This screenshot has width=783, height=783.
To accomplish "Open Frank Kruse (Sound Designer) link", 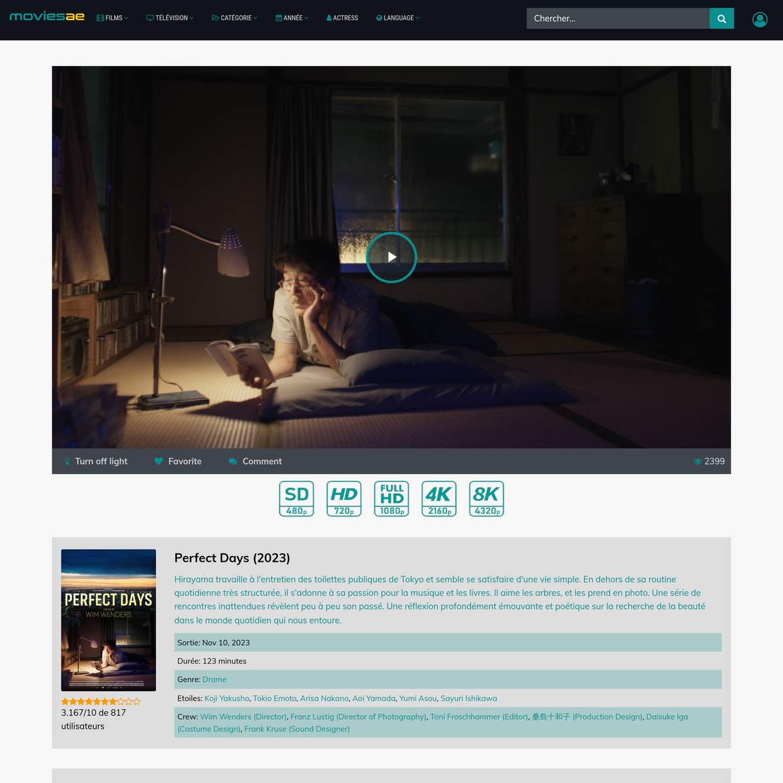I will [297, 729].
